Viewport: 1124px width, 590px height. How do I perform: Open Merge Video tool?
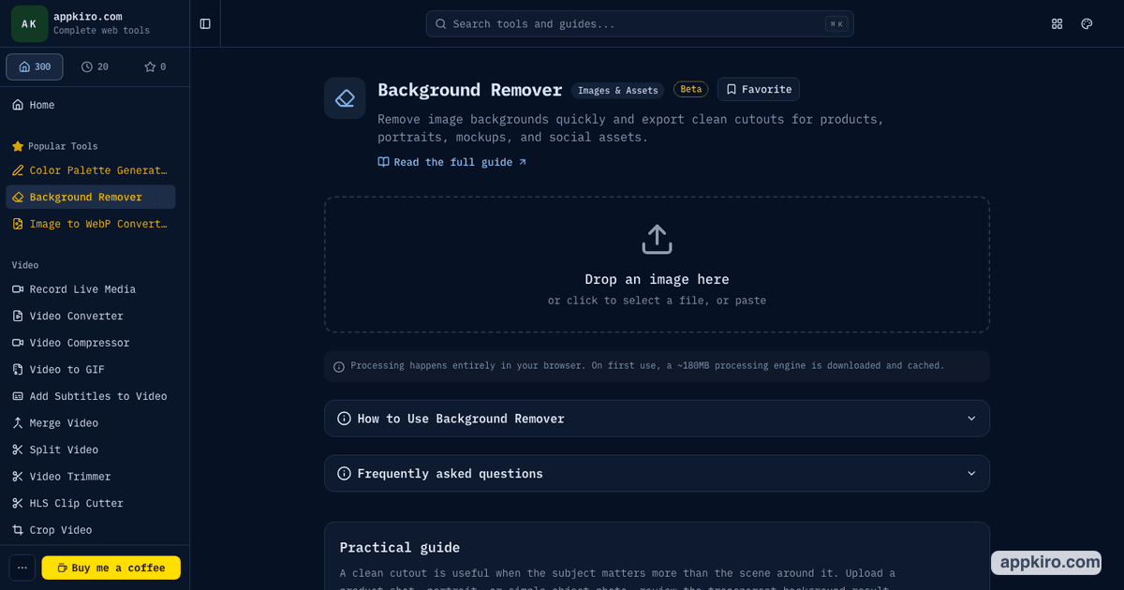pyautogui.click(x=91, y=423)
